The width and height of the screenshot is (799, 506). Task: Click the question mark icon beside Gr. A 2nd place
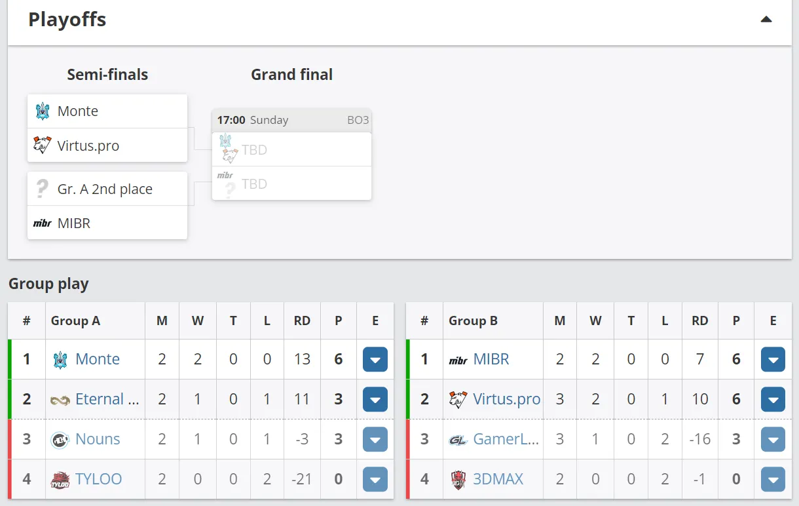click(x=42, y=189)
